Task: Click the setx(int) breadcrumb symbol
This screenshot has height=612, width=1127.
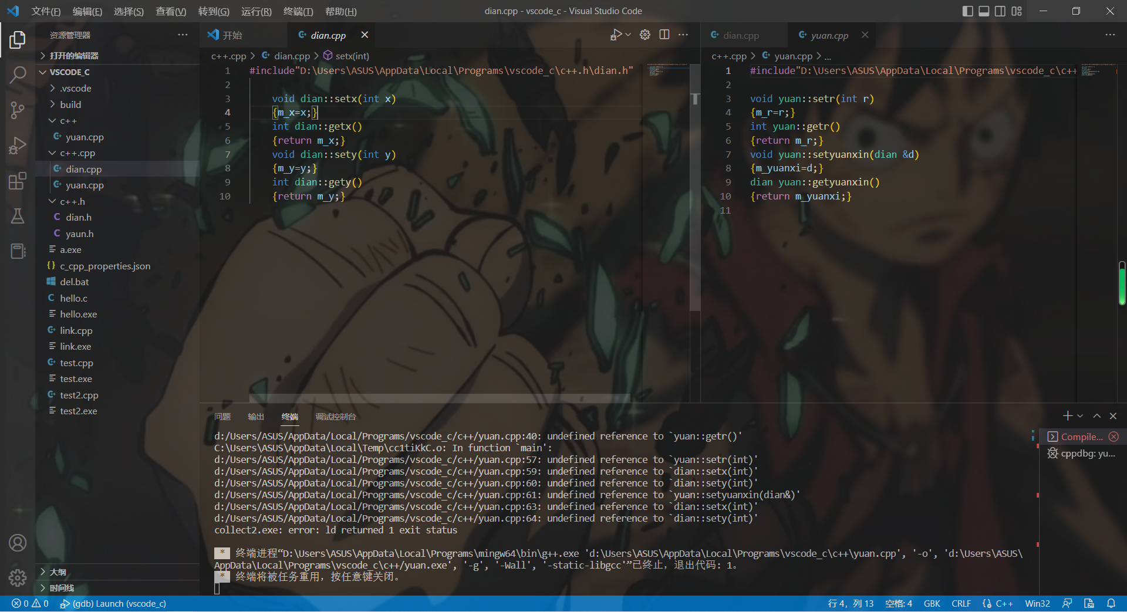Action: (346, 56)
